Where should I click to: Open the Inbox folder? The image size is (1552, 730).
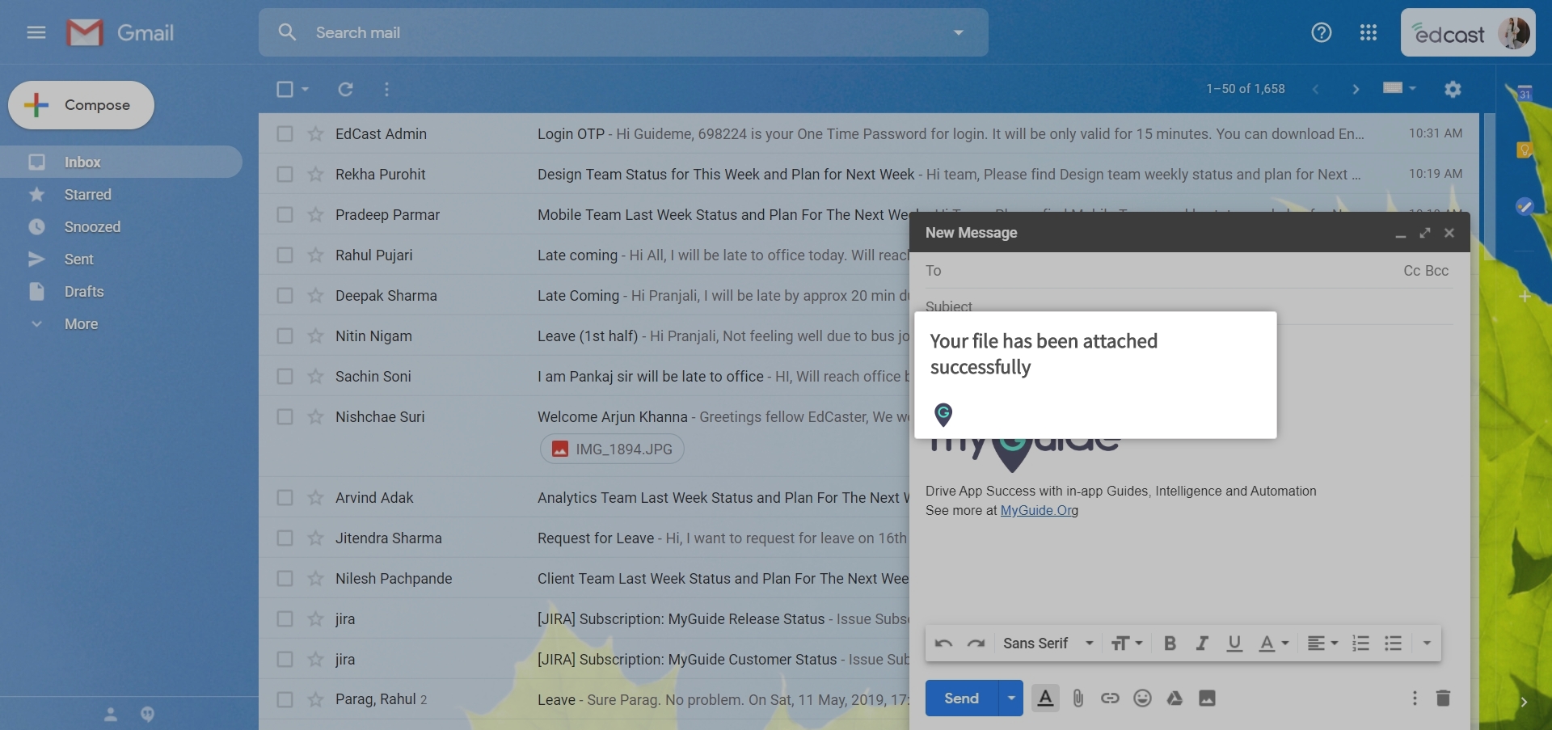tap(82, 162)
